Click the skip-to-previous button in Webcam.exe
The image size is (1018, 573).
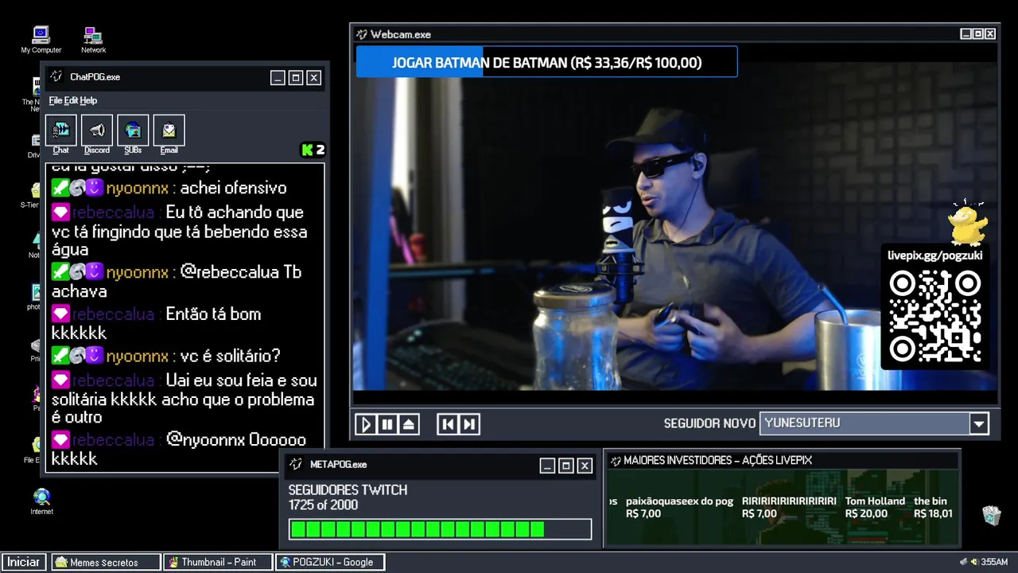[448, 424]
